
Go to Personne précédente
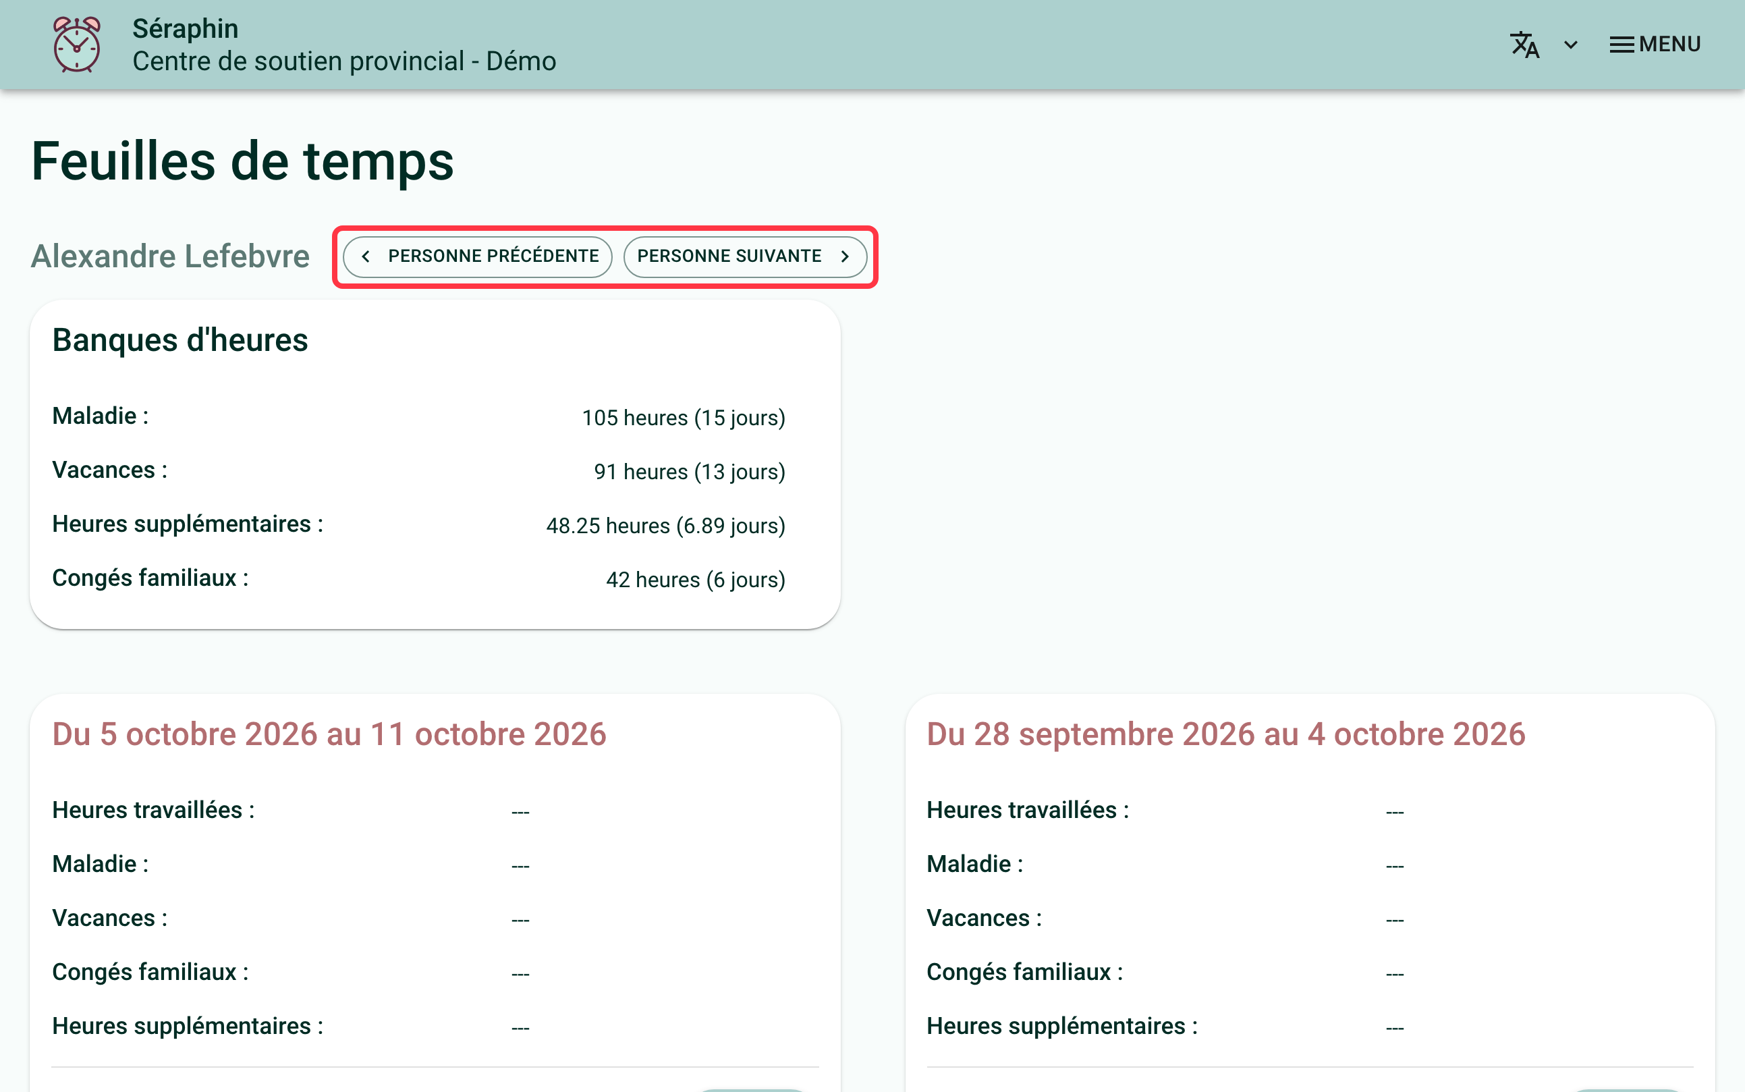pos(477,256)
